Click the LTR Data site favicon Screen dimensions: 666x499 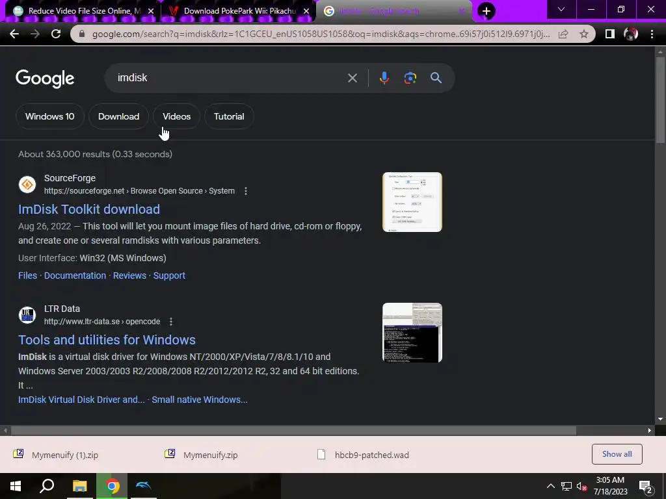pyautogui.click(x=27, y=315)
